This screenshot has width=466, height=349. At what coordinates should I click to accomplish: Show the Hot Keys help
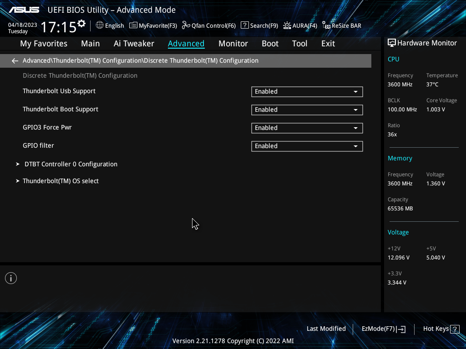click(x=441, y=329)
